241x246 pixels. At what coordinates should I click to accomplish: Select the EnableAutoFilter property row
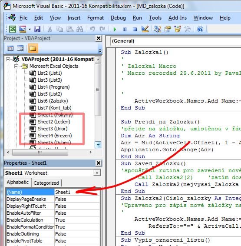[53, 213]
